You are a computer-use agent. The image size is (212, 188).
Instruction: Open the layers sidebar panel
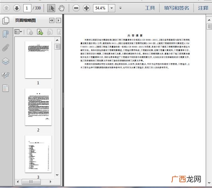click(6, 61)
